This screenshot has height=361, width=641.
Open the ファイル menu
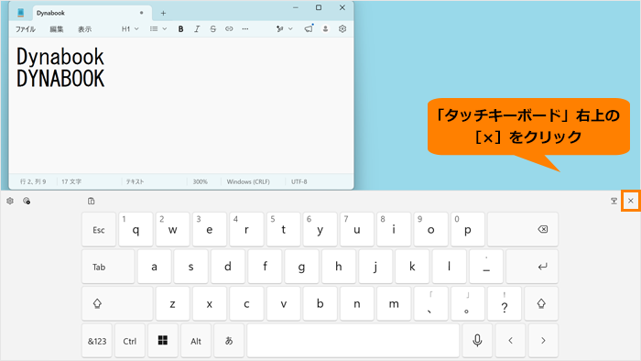click(26, 29)
